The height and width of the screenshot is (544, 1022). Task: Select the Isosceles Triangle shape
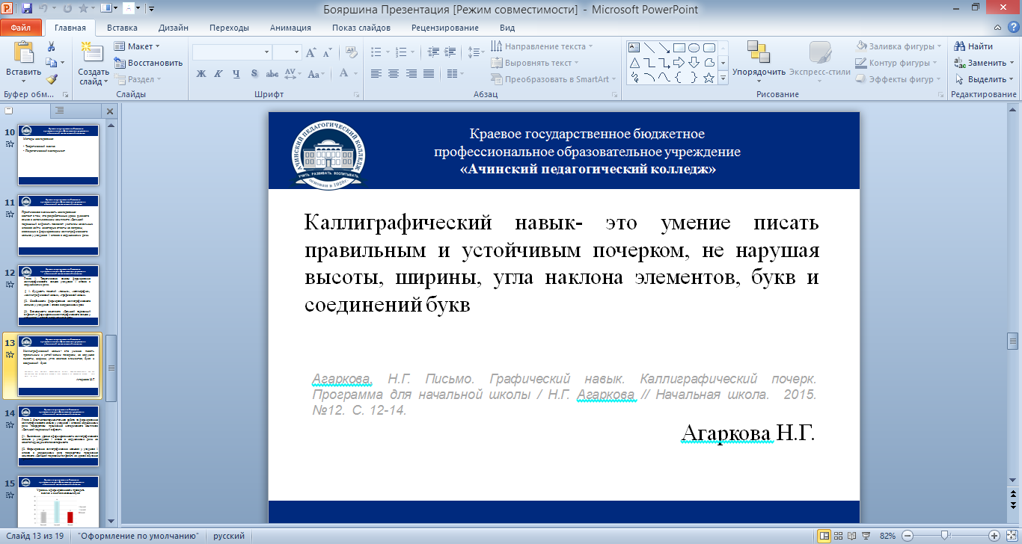634,62
